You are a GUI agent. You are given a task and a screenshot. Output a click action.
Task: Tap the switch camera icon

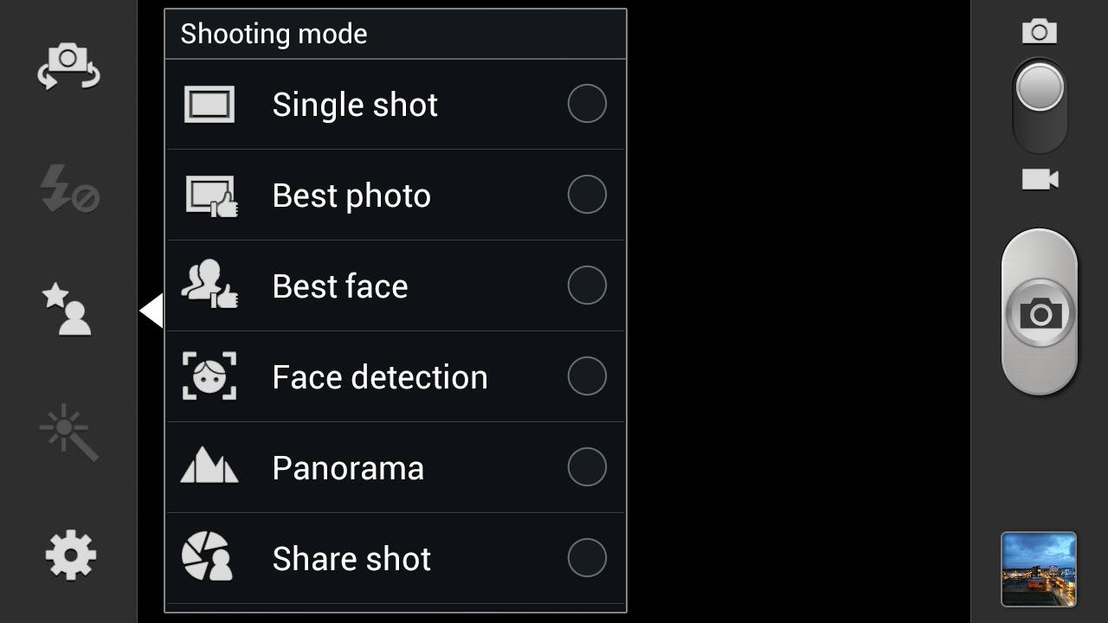68,67
